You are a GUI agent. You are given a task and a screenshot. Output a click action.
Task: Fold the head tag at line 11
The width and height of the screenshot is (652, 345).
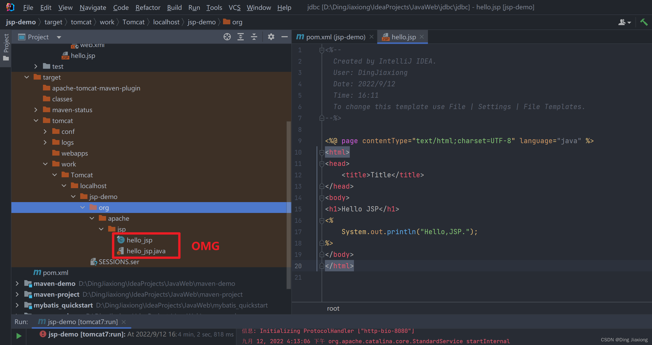pyautogui.click(x=322, y=164)
